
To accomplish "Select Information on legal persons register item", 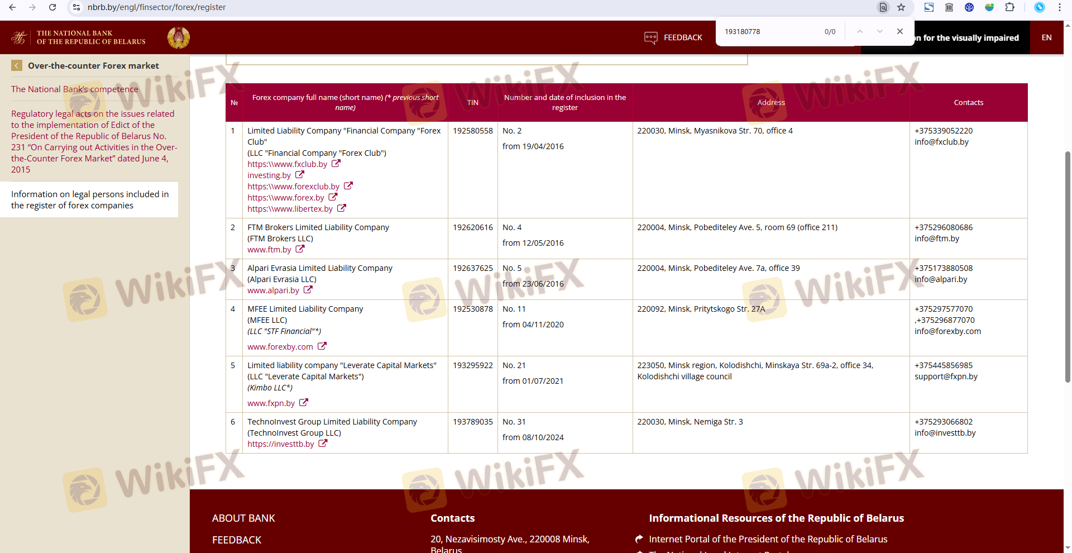I will [89, 199].
